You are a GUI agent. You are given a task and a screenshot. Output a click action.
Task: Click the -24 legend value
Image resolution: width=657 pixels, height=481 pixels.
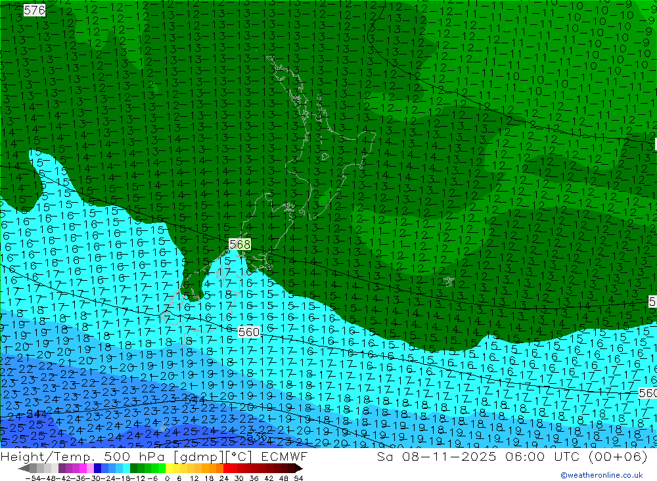(108, 478)
